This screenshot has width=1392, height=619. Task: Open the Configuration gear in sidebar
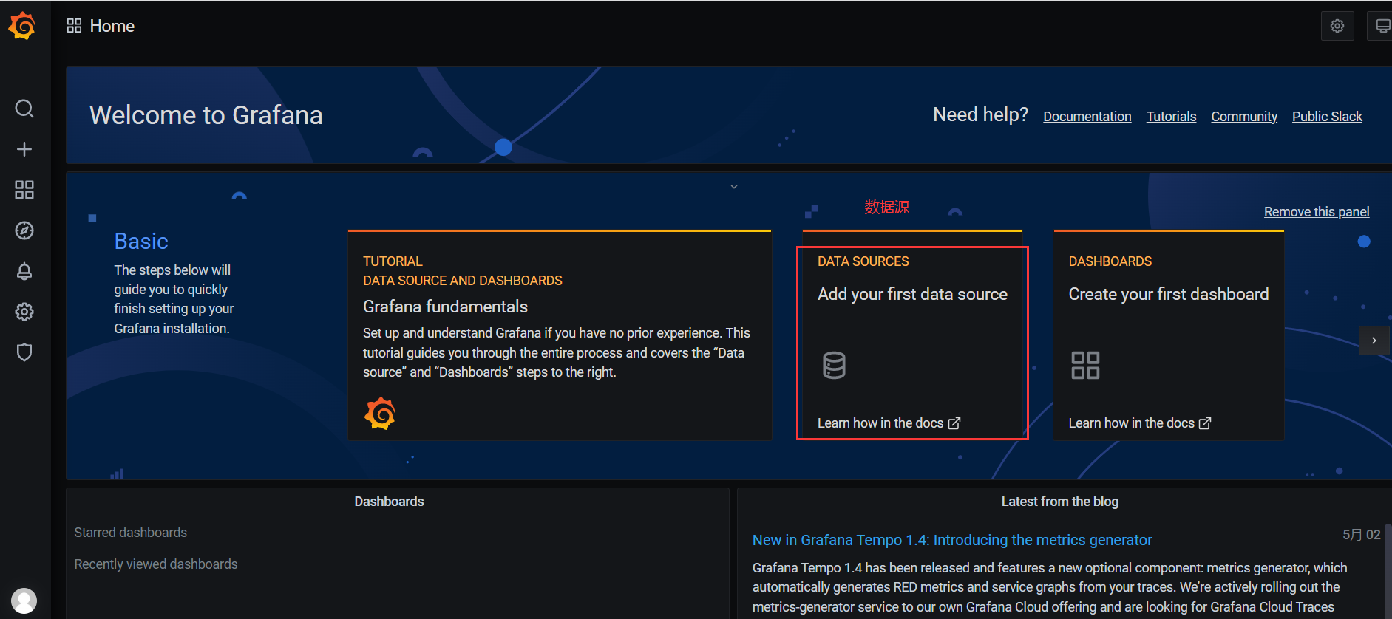coord(24,312)
